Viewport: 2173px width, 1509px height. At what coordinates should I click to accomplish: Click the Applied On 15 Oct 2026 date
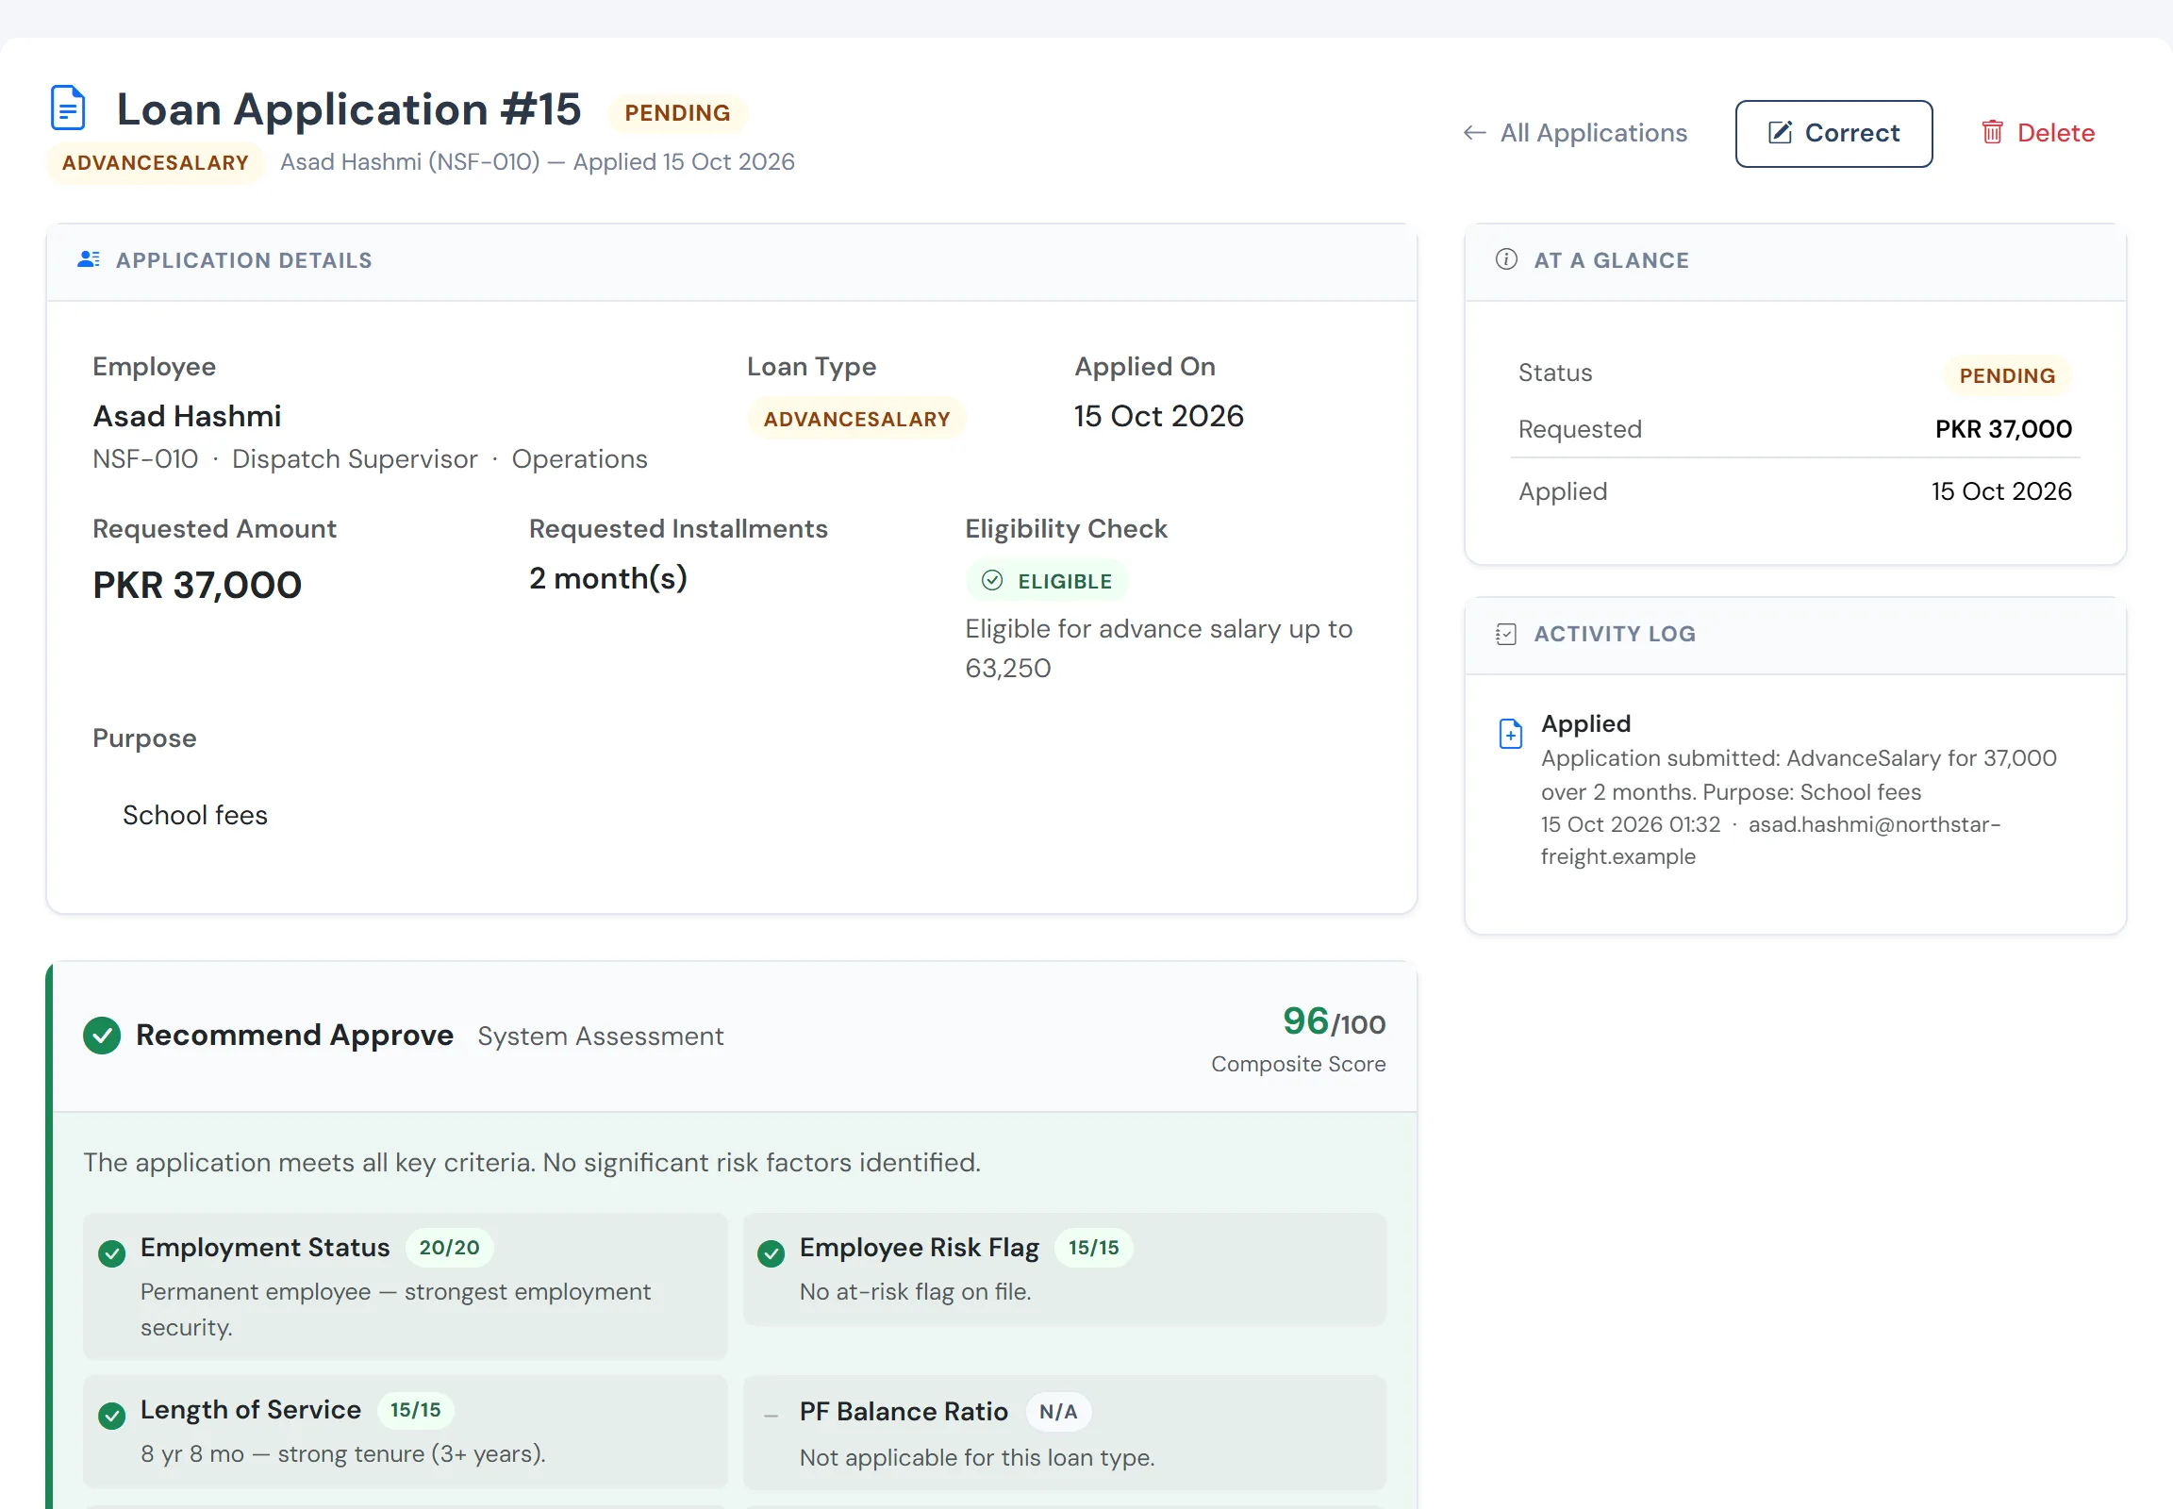(x=1159, y=416)
